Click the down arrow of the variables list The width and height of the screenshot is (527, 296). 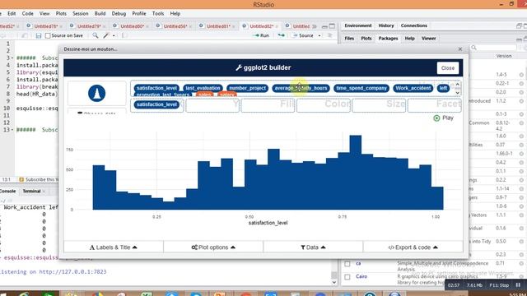click(458, 93)
